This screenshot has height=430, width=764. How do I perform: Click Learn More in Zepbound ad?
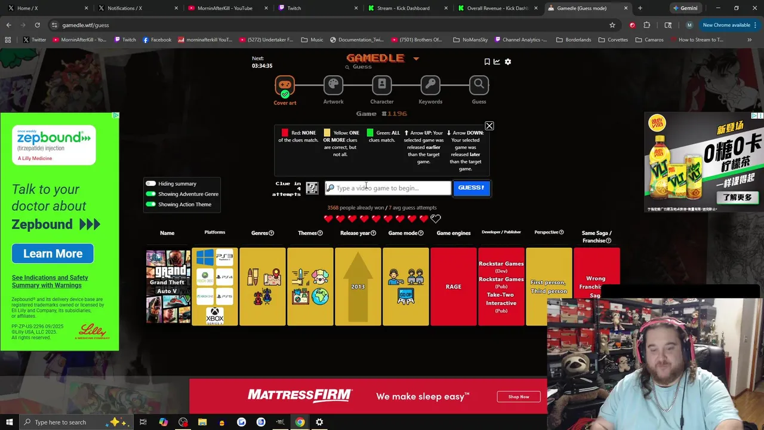[53, 254]
